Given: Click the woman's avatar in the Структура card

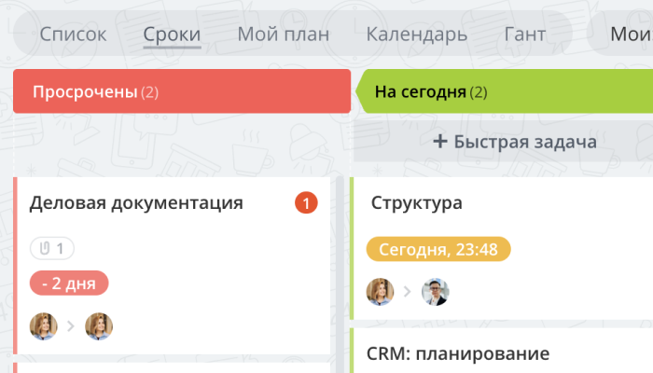Looking at the screenshot, I should pyautogui.click(x=380, y=292).
